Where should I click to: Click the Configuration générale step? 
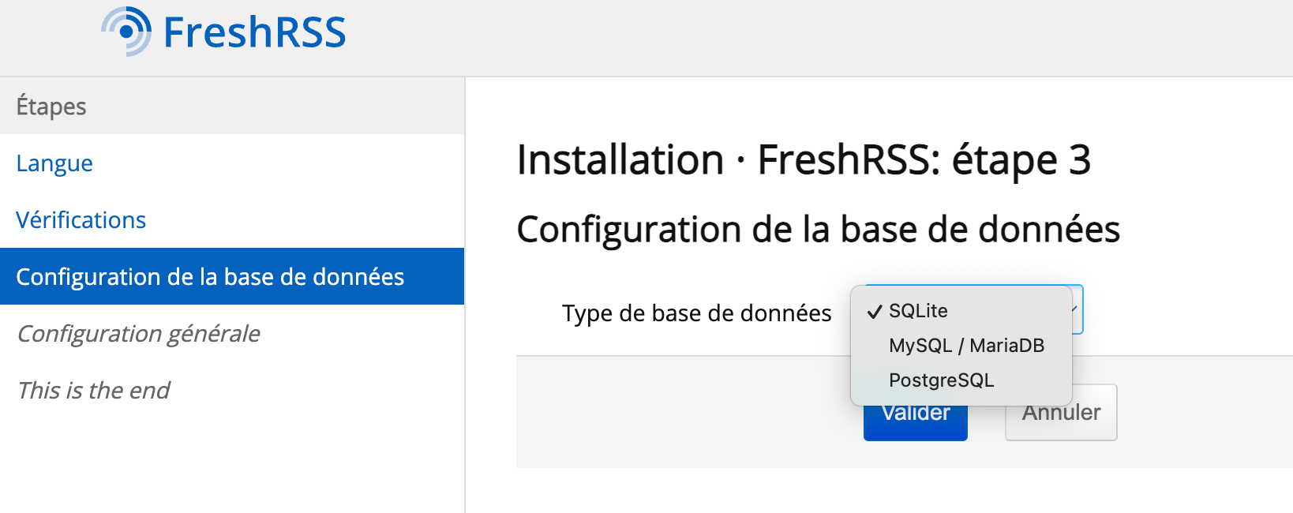click(138, 334)
